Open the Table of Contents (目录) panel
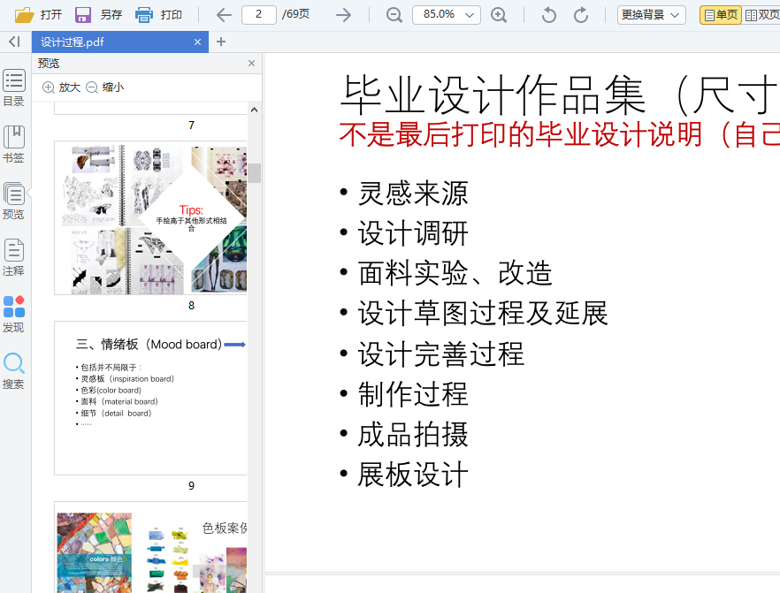780x593 pixels. tap(14, 87)
